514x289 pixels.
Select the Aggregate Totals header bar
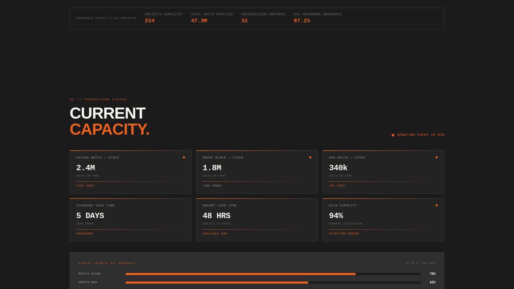click(257, 18)
